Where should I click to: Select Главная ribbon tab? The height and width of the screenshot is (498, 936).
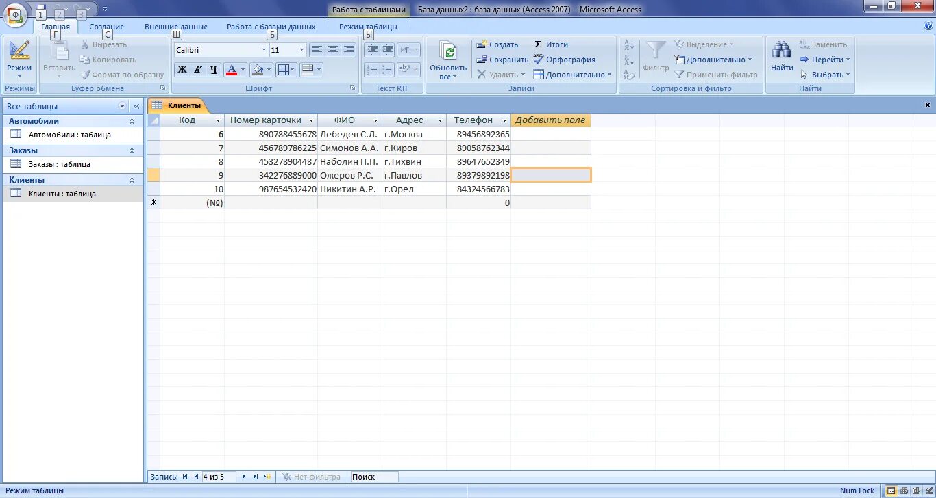tap(56, 27)
